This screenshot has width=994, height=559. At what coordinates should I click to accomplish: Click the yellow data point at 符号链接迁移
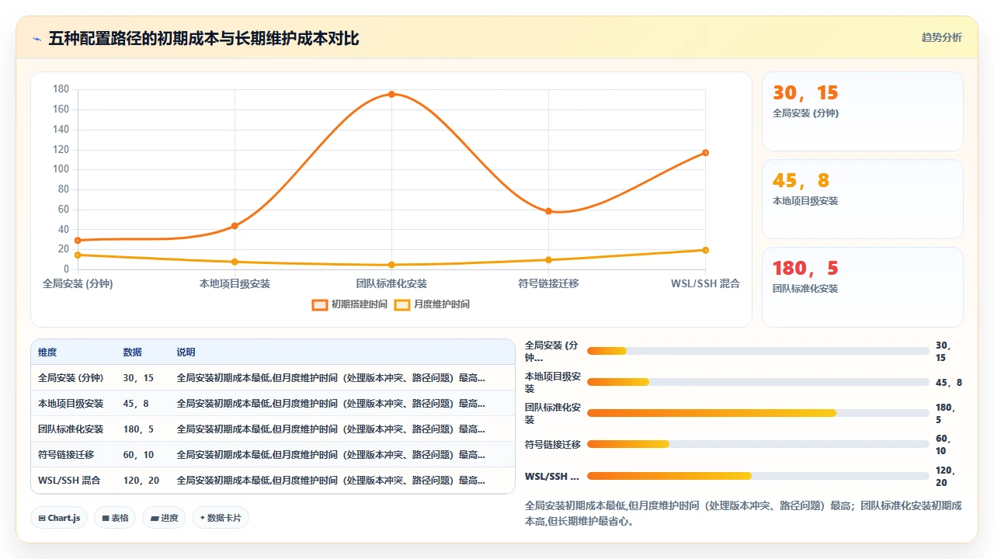[x=548, y=260]
